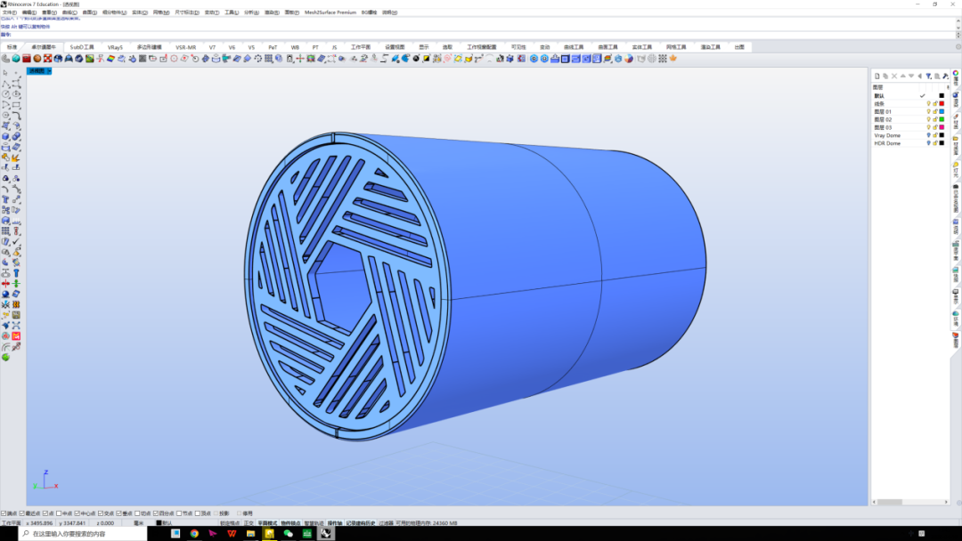Switch to the SubD工具 toolbar tab
Viewport: 962px width, 541px height.
pos(82,47)
